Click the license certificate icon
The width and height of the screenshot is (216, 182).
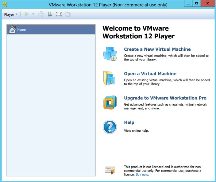tap(110, 170)
